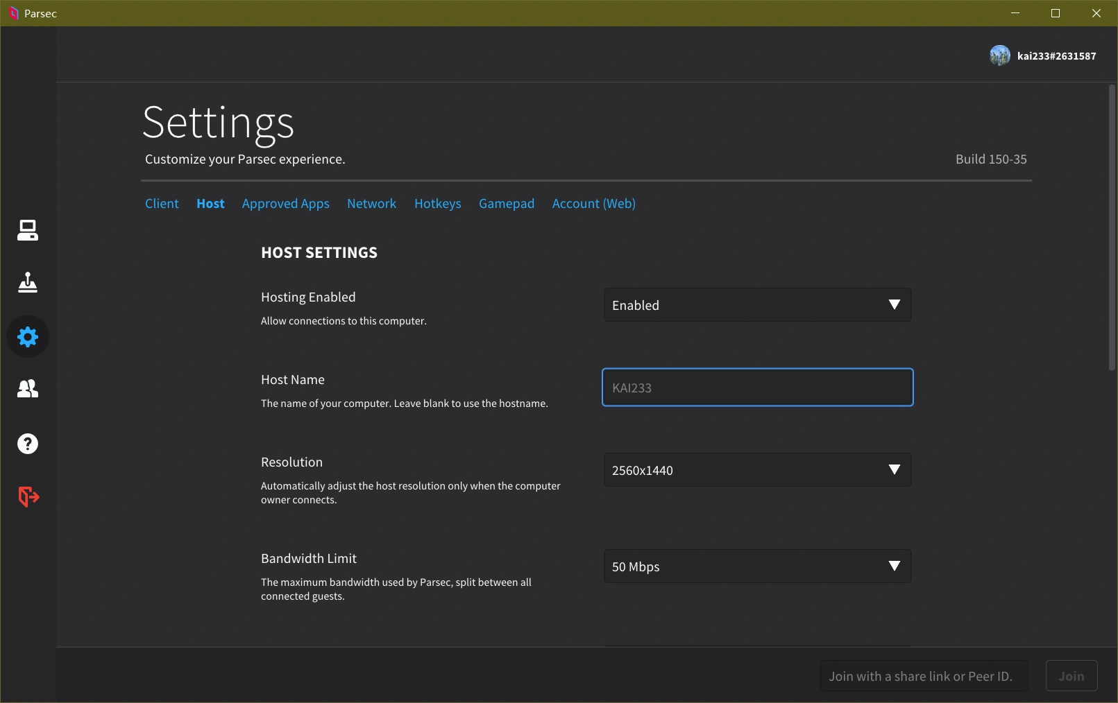The height and width of the screenshot is (703, 1118).
Task: Select the Settings gear sidebar icon
Action: pos(28,337)
